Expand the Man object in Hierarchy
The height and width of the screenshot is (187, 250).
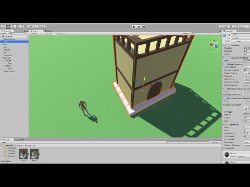(3, 45)
